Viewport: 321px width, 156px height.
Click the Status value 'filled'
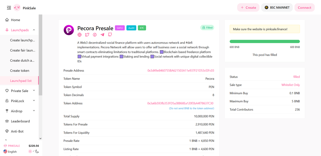click(x=297, y=77)
